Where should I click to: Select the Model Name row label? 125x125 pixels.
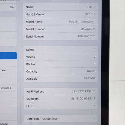coord(34,22)
